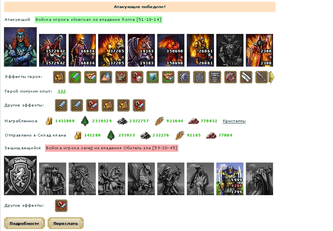Click the scroll hero effect icon
This screenshot has width=333, height=231.
246,77
